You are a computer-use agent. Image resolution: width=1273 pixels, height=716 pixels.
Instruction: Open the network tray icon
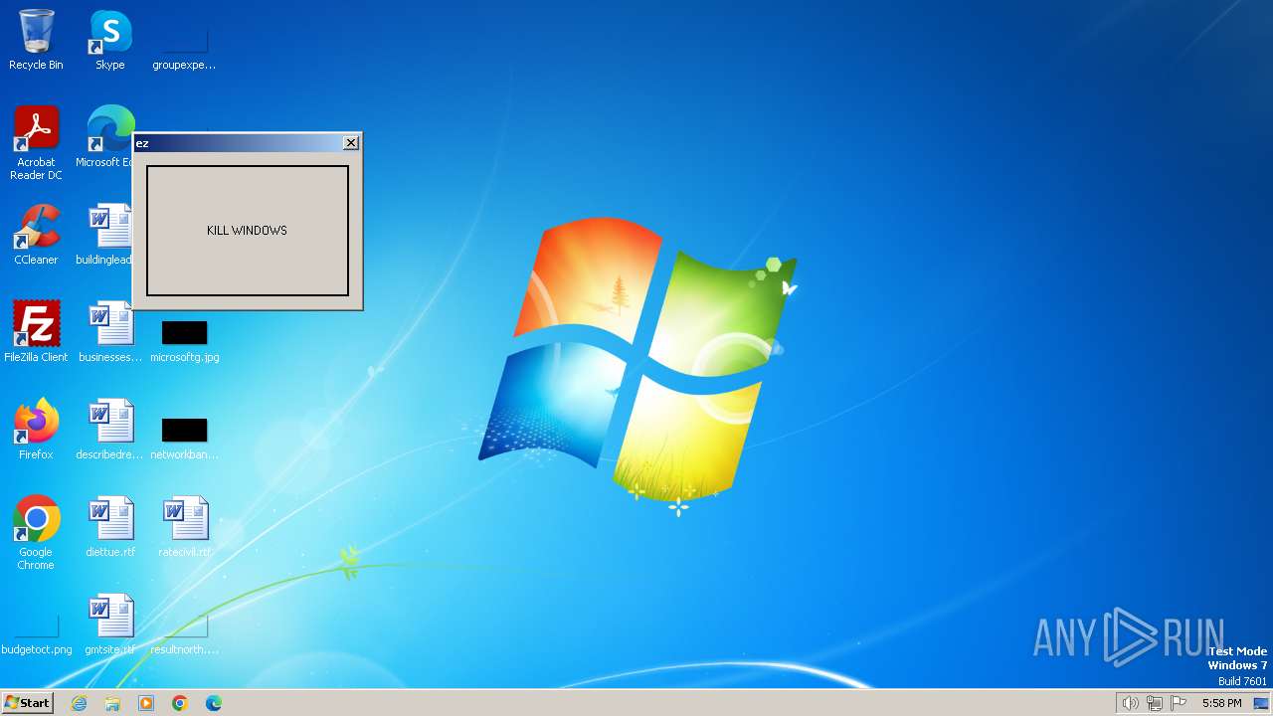1155,703
